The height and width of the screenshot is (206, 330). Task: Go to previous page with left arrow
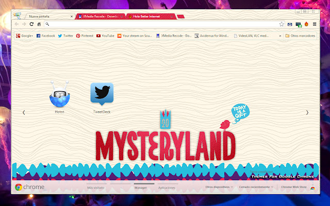click(x=24, y=112)
